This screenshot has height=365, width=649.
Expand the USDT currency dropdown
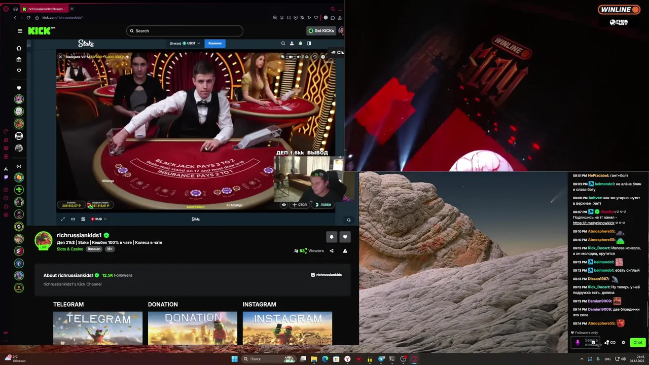[192, 44]
